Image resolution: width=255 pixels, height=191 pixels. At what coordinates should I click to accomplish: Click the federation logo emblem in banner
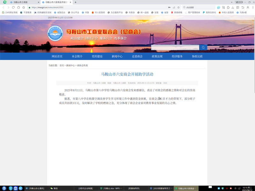(55, 33)
